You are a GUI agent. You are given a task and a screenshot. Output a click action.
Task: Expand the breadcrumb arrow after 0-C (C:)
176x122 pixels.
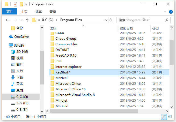(x=57, y=20)
